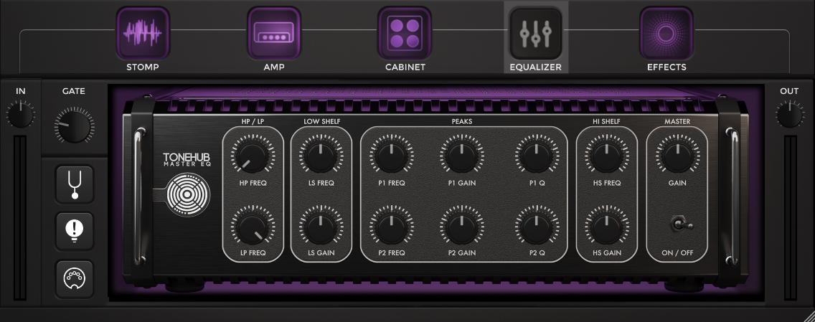Click the P1 GAIN knob
The image size is (815, 322).
pyautogui.click(x=462, y=155)
